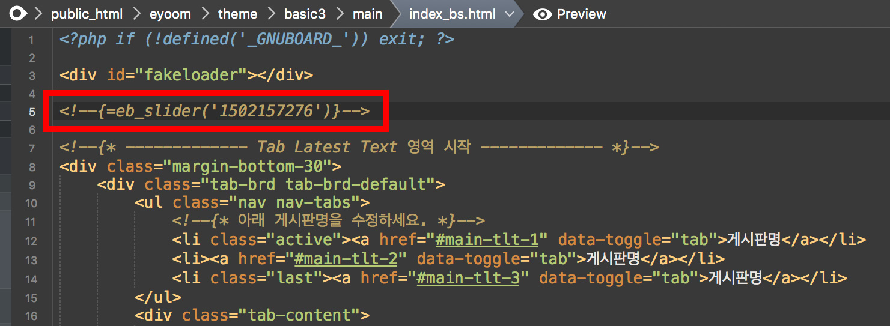
Task: Place cursor on the fakeloader div line
Action: coord(186,76)
